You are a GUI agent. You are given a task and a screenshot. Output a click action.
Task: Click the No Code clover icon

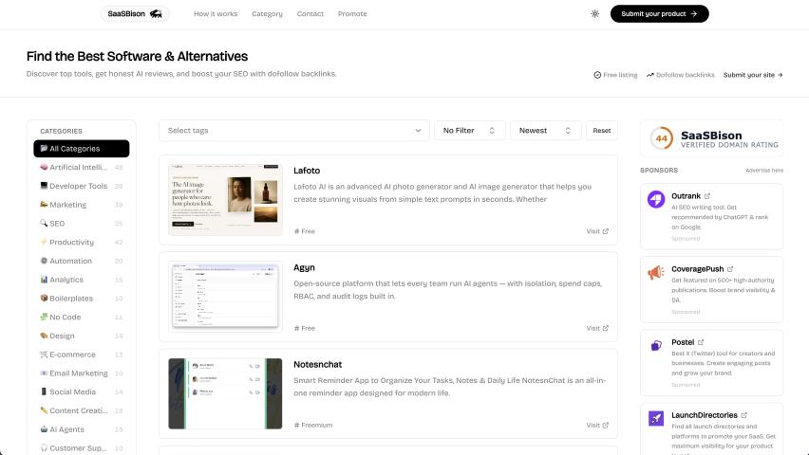pyautogui.click(x=44, y=317)
